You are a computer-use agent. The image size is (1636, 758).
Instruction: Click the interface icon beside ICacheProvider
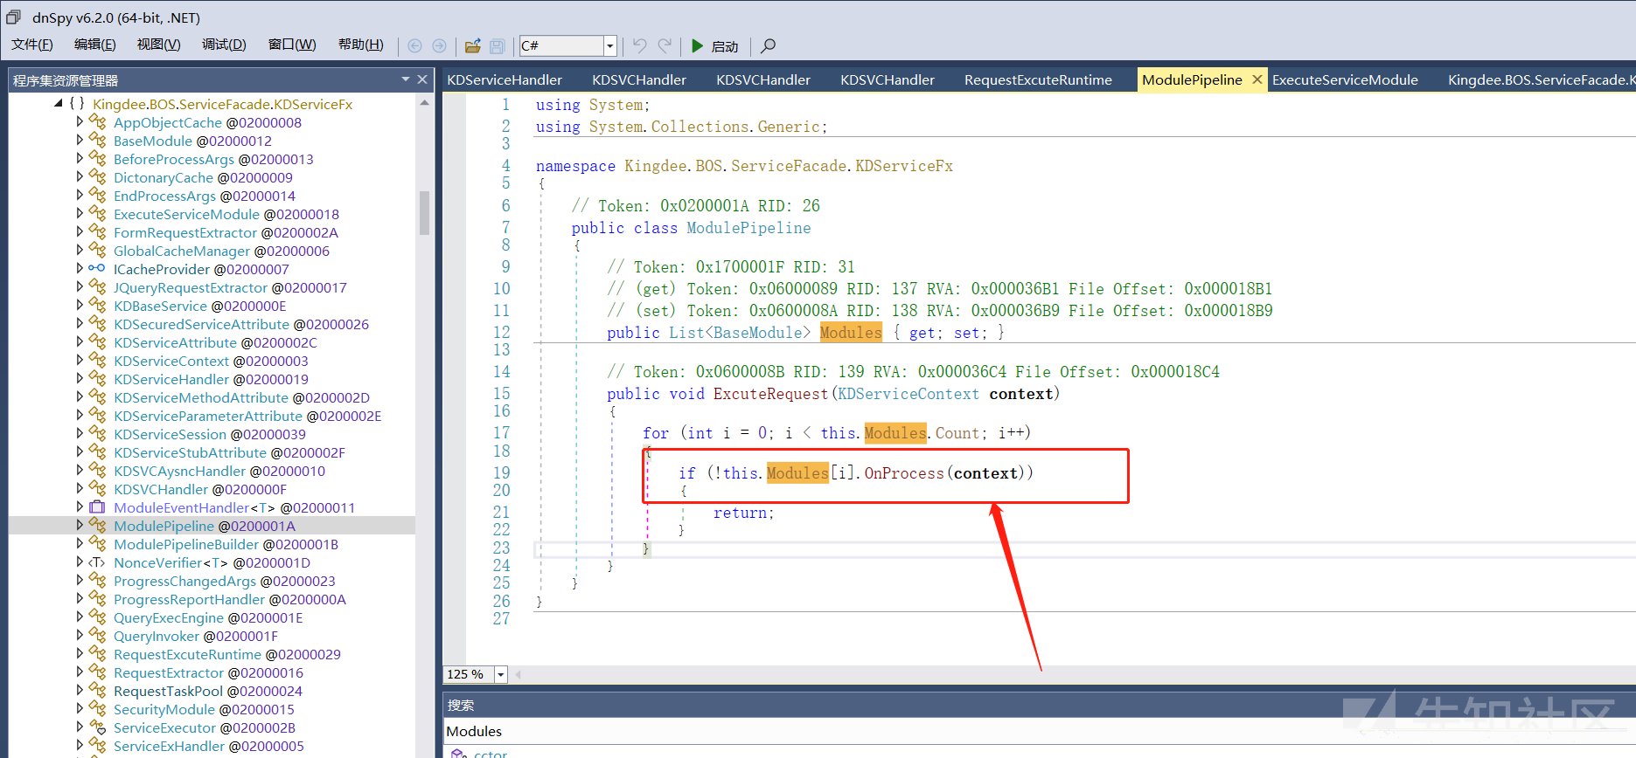(x=97, y=269)
